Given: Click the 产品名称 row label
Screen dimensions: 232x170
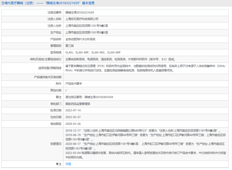Looking at the screenshot, I should pos(56,39).
